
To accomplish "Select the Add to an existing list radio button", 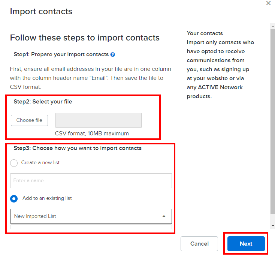I will coord(14,198).
